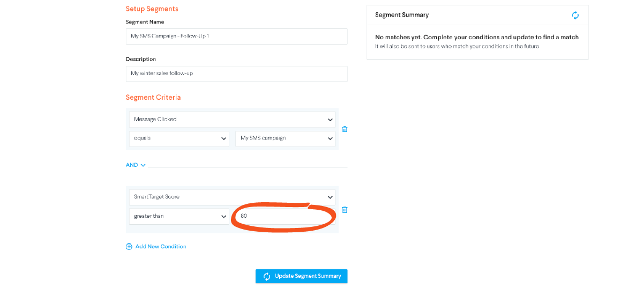Click the chevron arrow of Message Clicked dropdown

330,120
